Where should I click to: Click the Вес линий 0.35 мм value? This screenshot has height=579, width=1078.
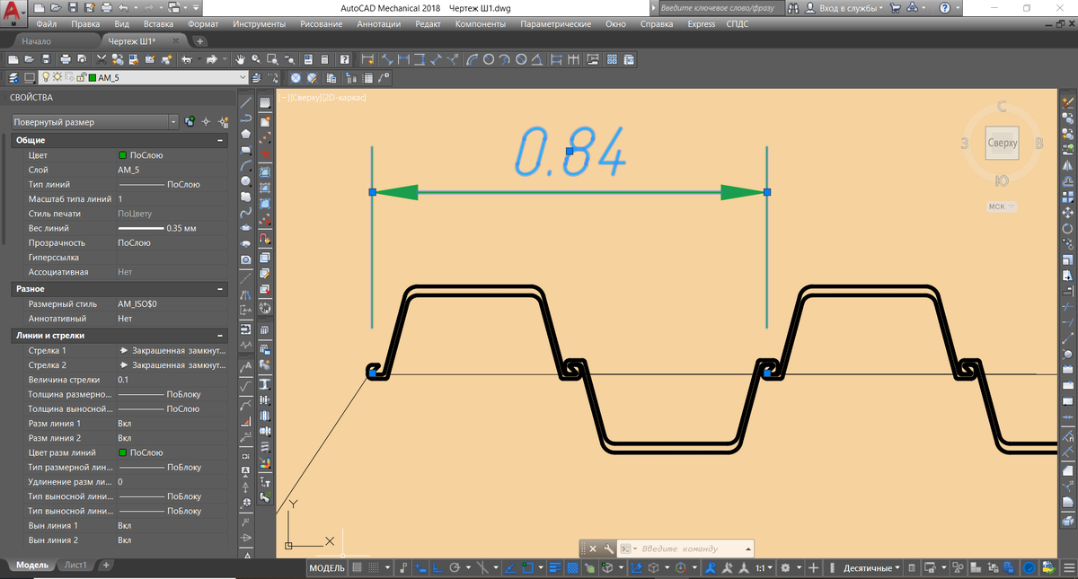[x=171, y=229]
